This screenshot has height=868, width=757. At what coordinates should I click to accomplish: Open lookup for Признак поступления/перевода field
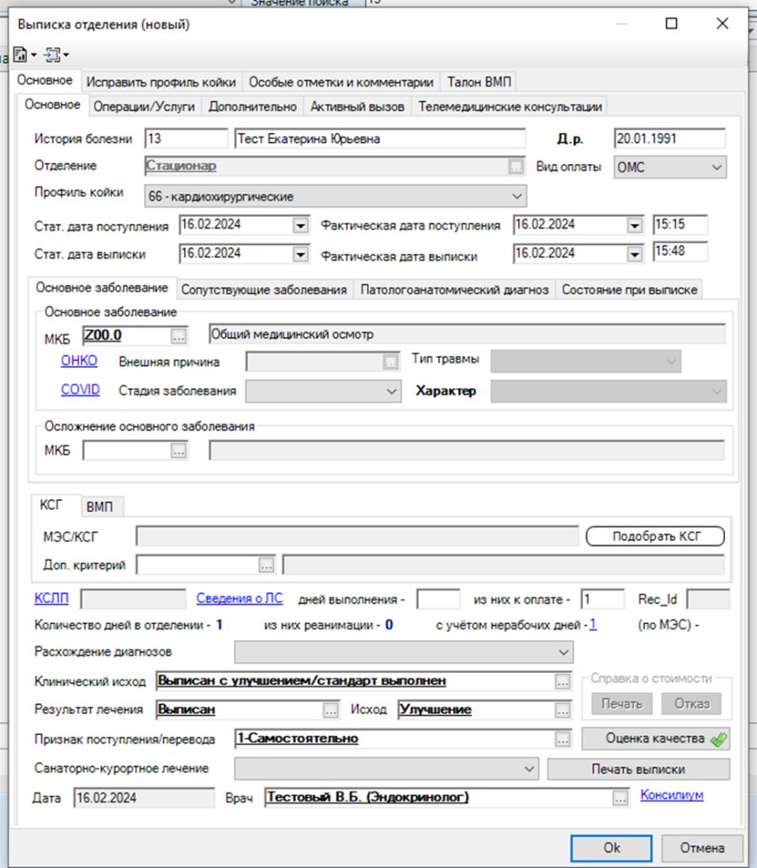pyautogui.click(x=563, y=739)
